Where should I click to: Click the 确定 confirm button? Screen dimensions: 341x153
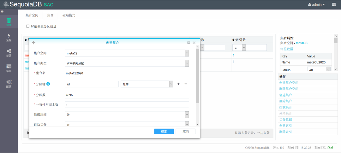[x=164, y=132]
